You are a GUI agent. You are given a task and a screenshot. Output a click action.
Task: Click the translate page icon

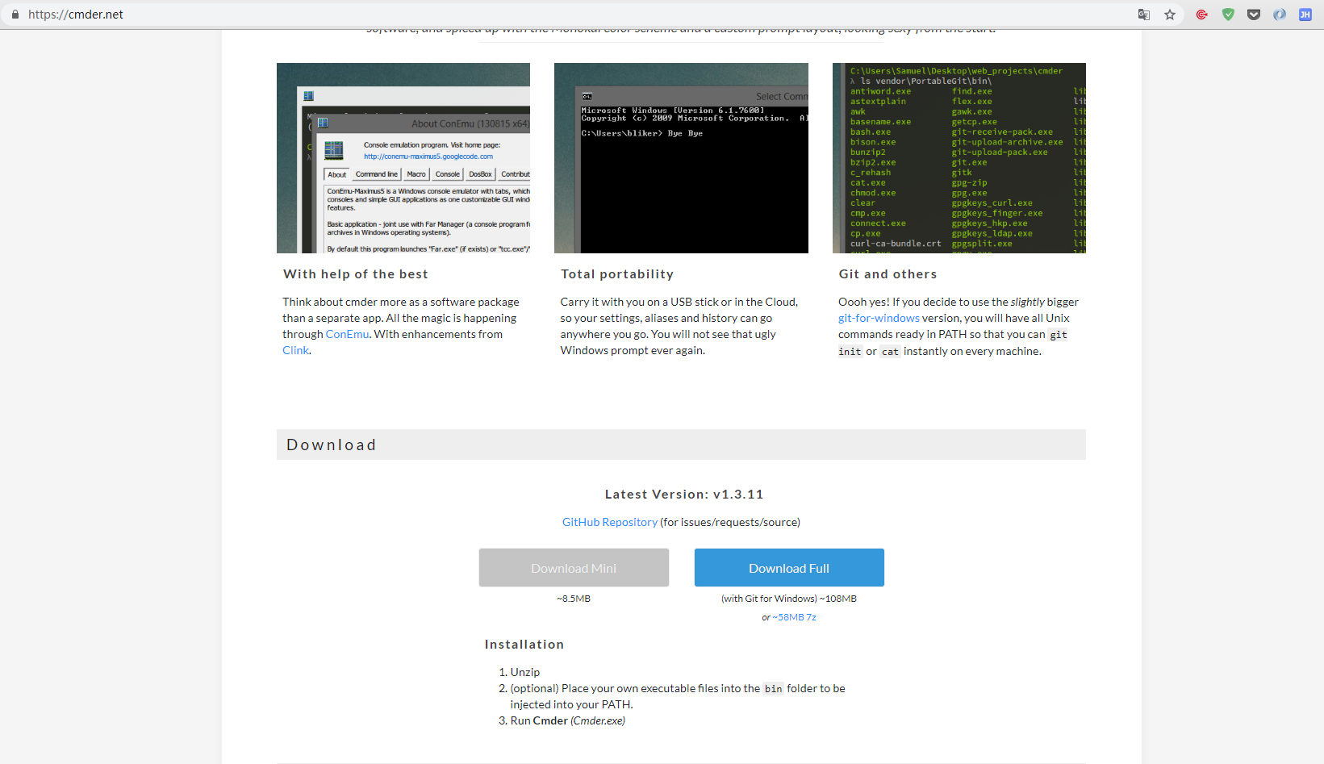tap(1144, 15)
